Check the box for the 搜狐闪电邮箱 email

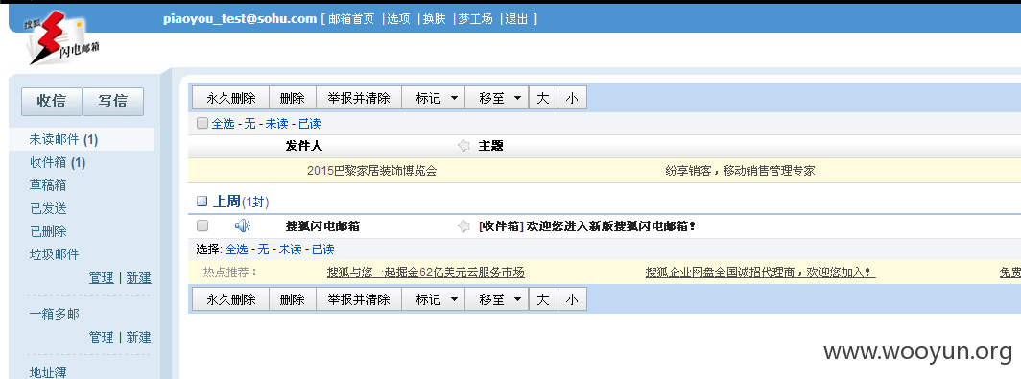202,226
